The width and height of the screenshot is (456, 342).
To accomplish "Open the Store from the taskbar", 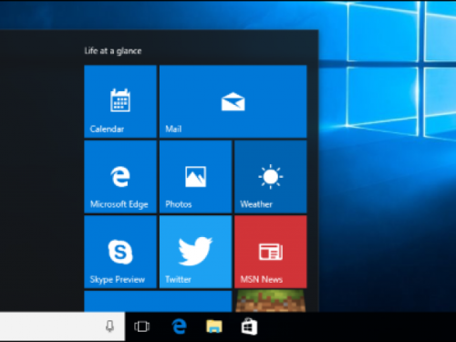I will [249, 326].
